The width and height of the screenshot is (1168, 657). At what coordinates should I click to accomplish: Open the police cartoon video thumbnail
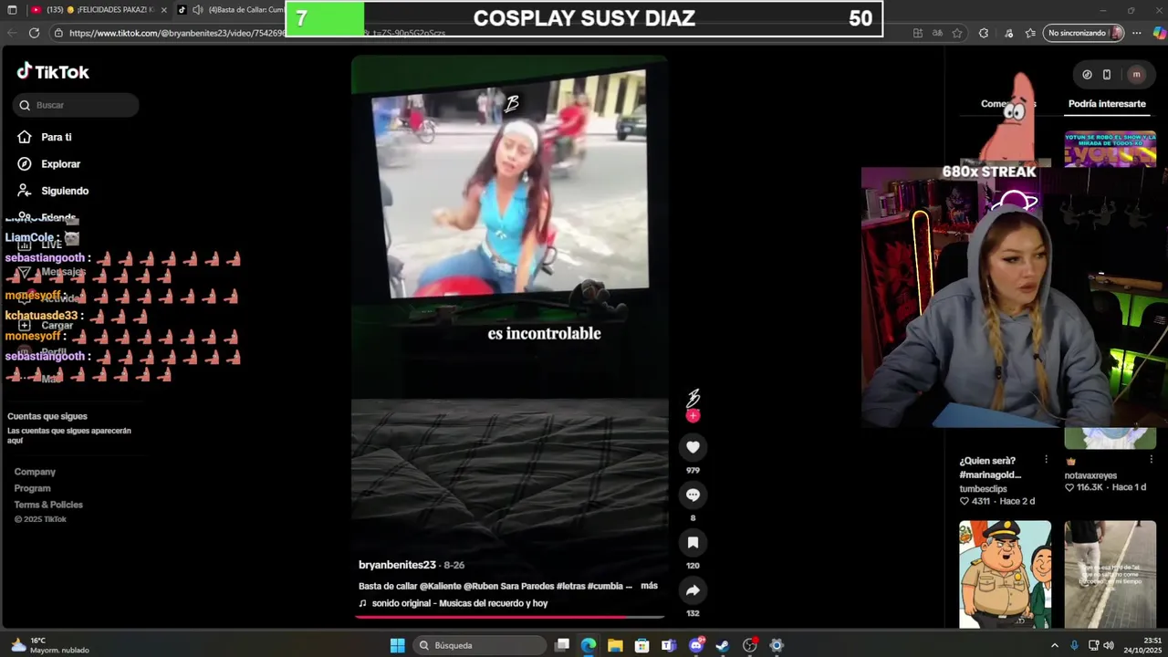1005,574
